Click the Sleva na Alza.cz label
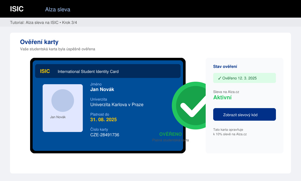The width and height of the screenshot is (301, 181). click(x=226, y=92)
